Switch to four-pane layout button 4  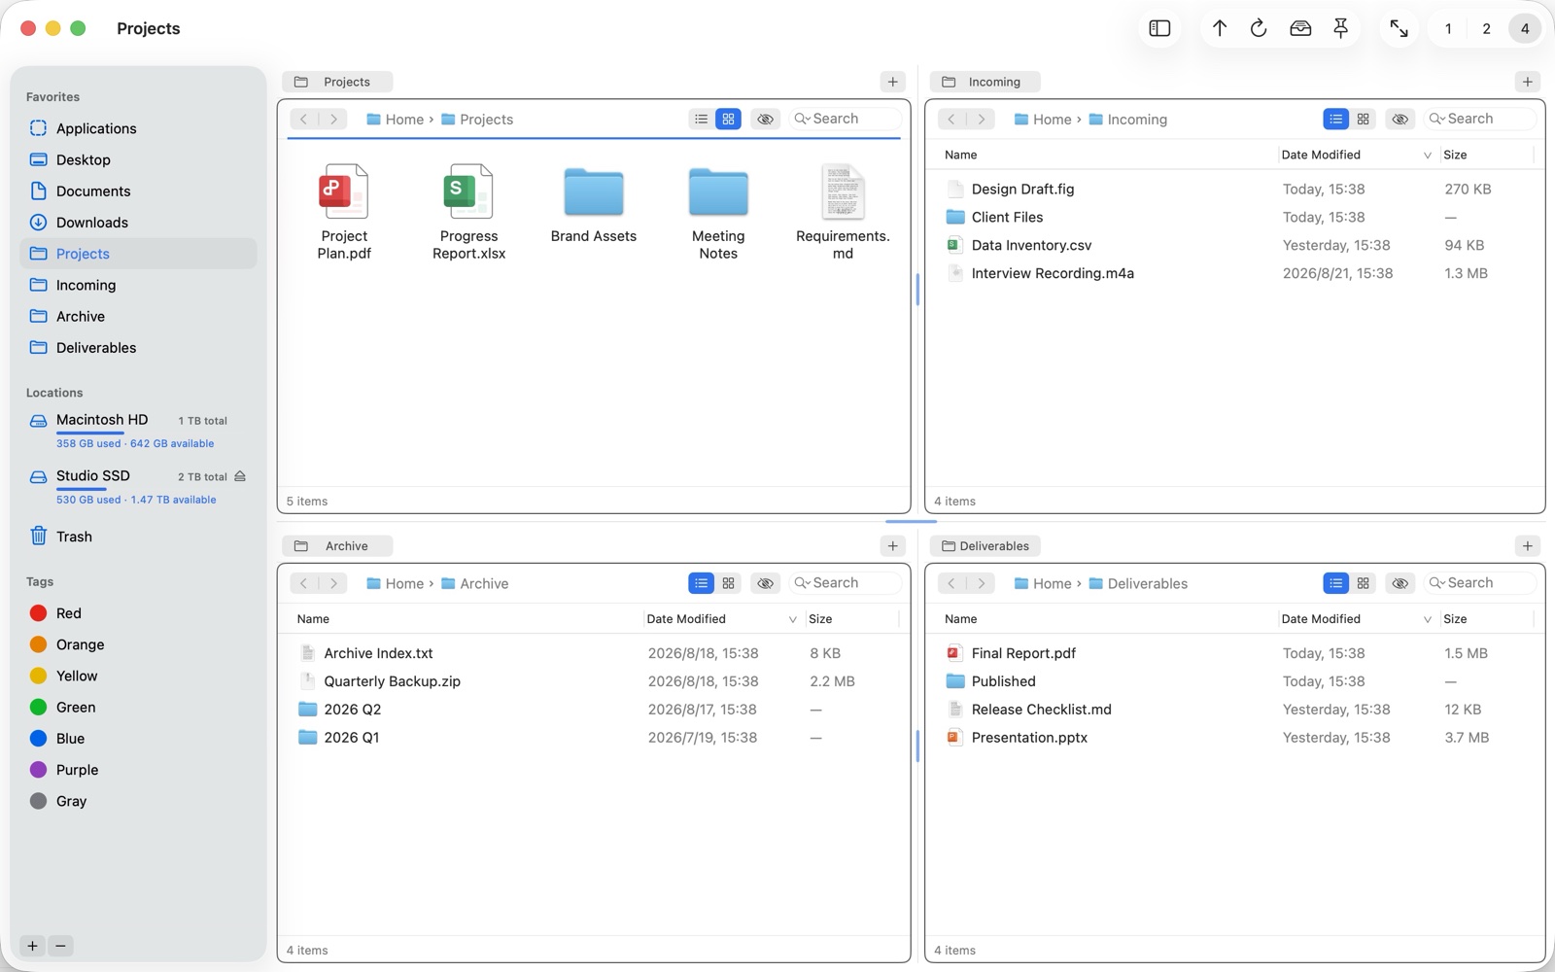tap(1525, 28)
